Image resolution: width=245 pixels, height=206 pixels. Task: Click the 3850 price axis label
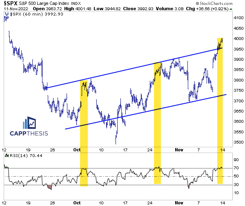tap(238, 70)
